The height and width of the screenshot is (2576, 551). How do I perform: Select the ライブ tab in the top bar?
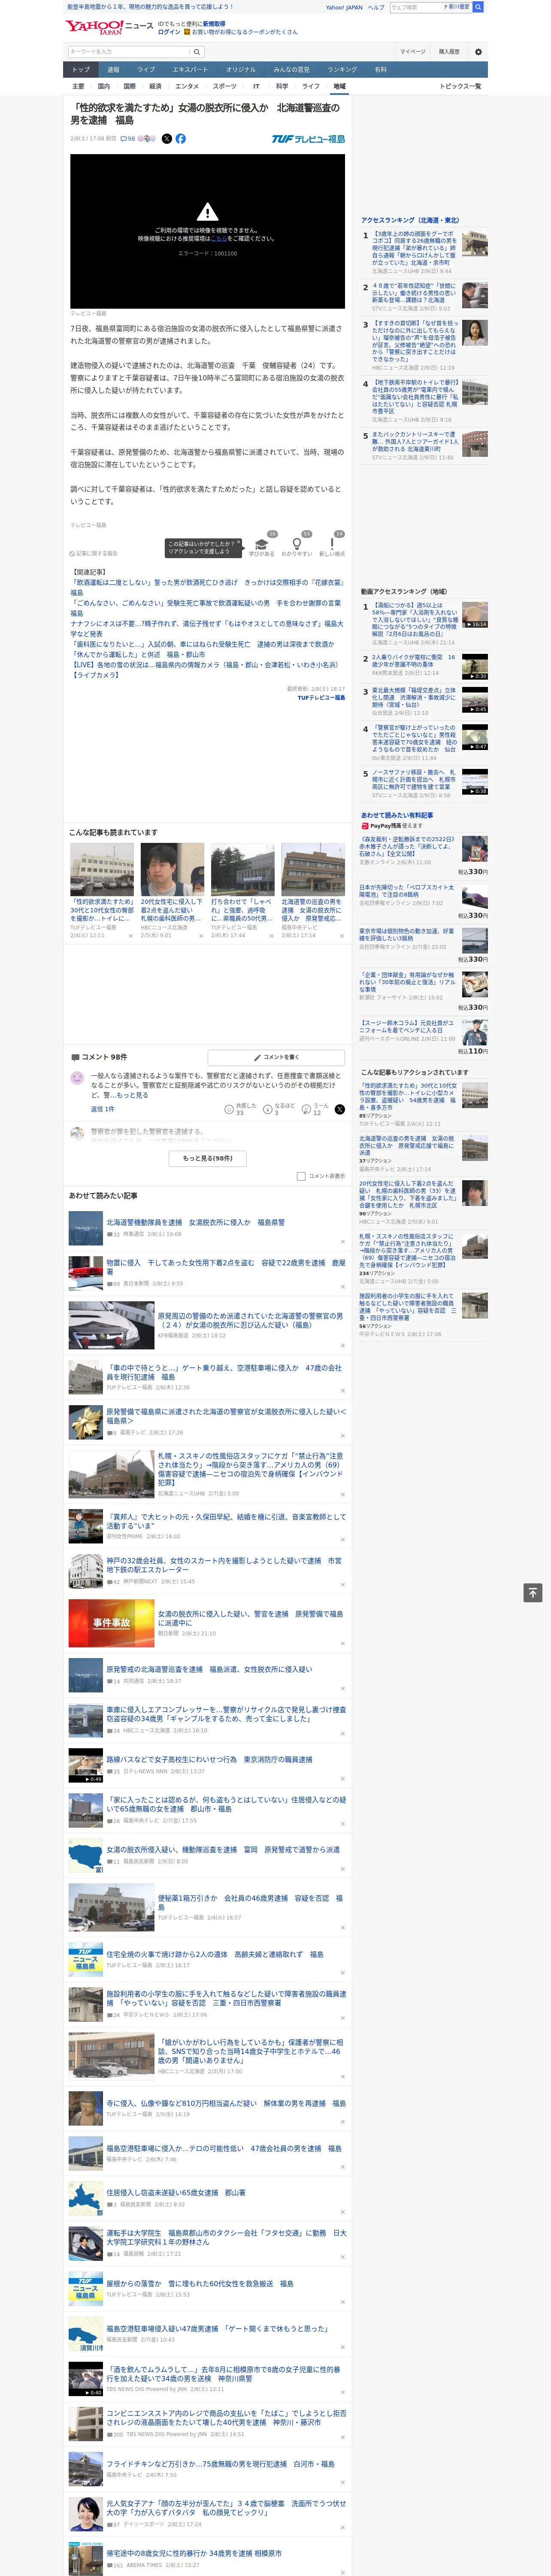(x=146, y=69)
